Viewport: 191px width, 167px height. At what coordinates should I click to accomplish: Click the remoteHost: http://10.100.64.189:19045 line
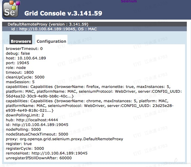coord(47,153)
